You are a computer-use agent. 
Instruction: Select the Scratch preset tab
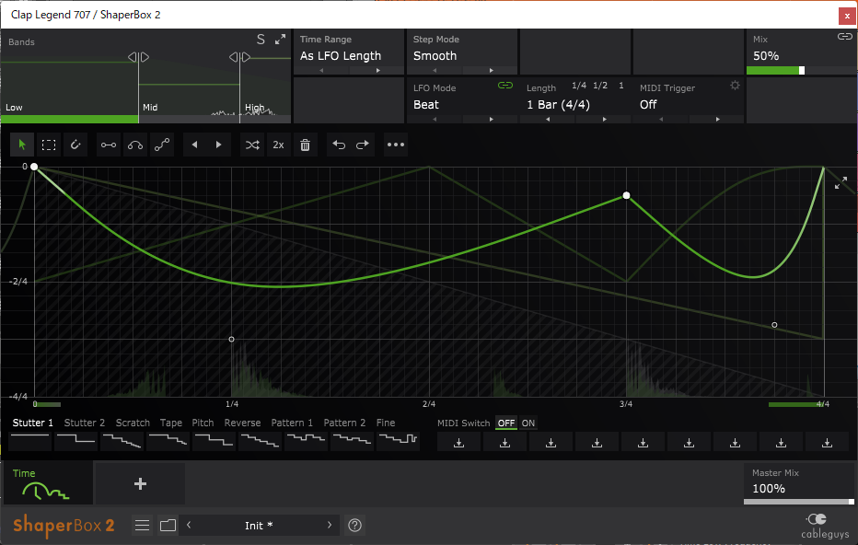coord(133,423)
